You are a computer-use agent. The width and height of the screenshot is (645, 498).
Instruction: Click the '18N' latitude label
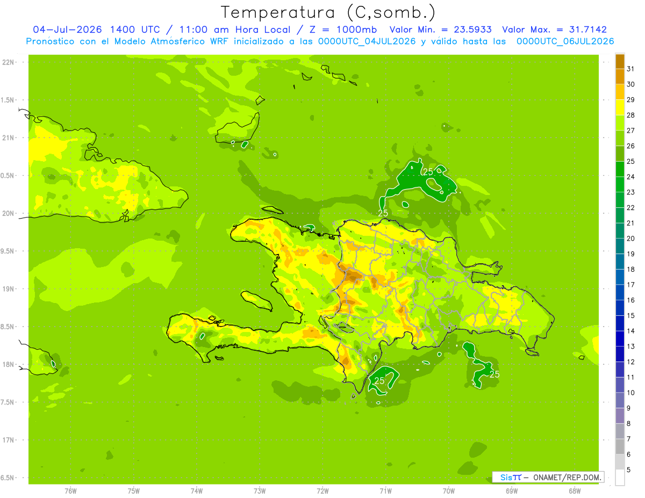pyautogui.click(x=9, y=364)
